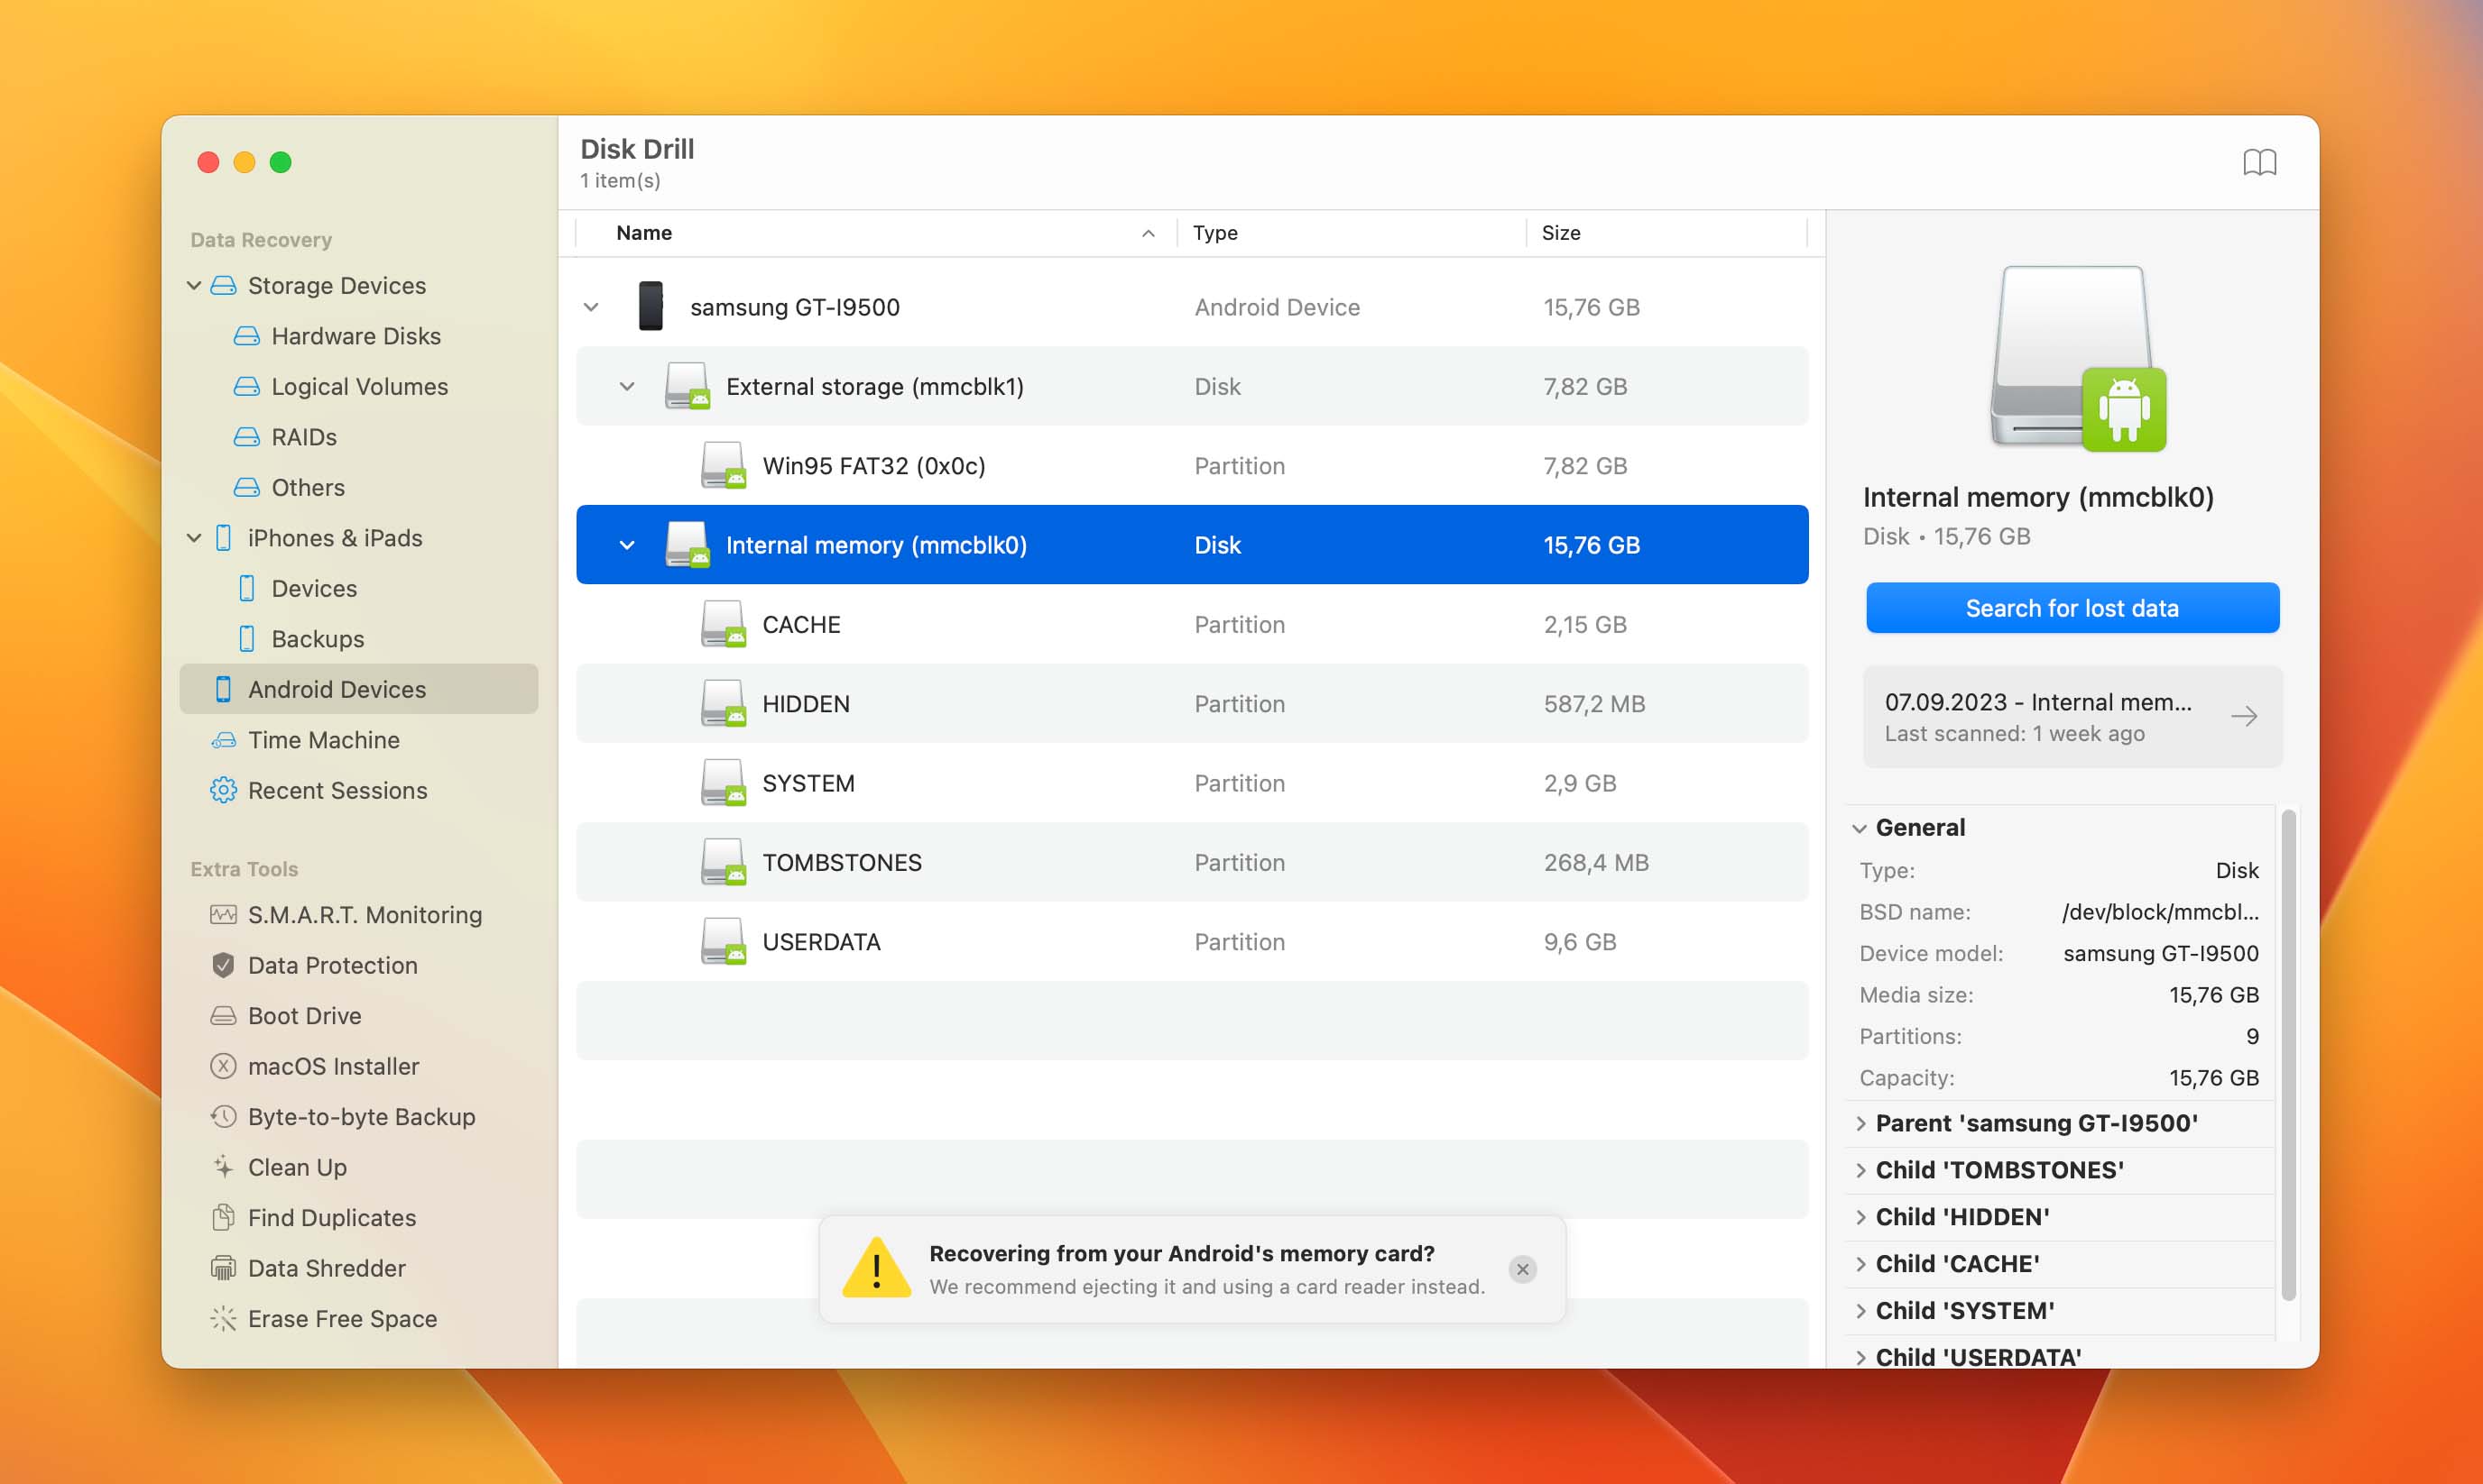Sort list by Type column header

click(x=1215, y=233)
